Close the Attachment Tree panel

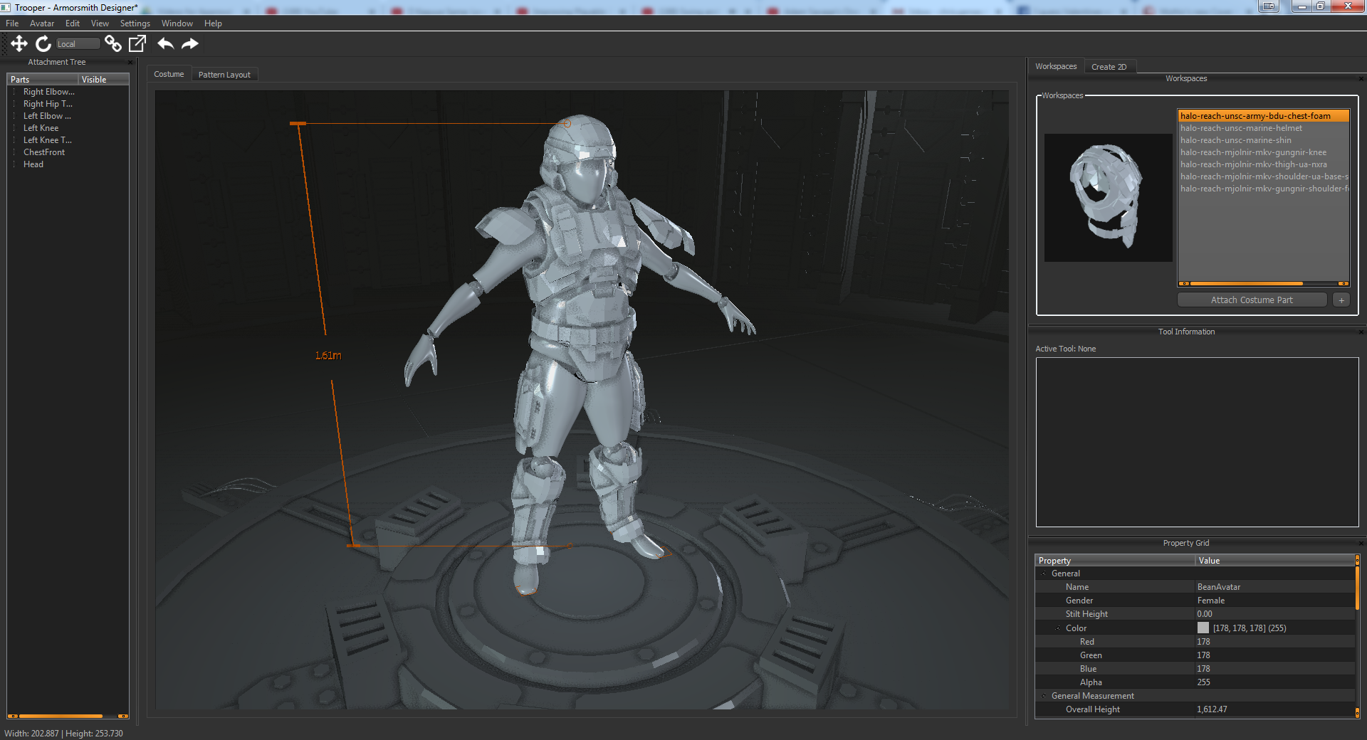(x=130, y=63)
